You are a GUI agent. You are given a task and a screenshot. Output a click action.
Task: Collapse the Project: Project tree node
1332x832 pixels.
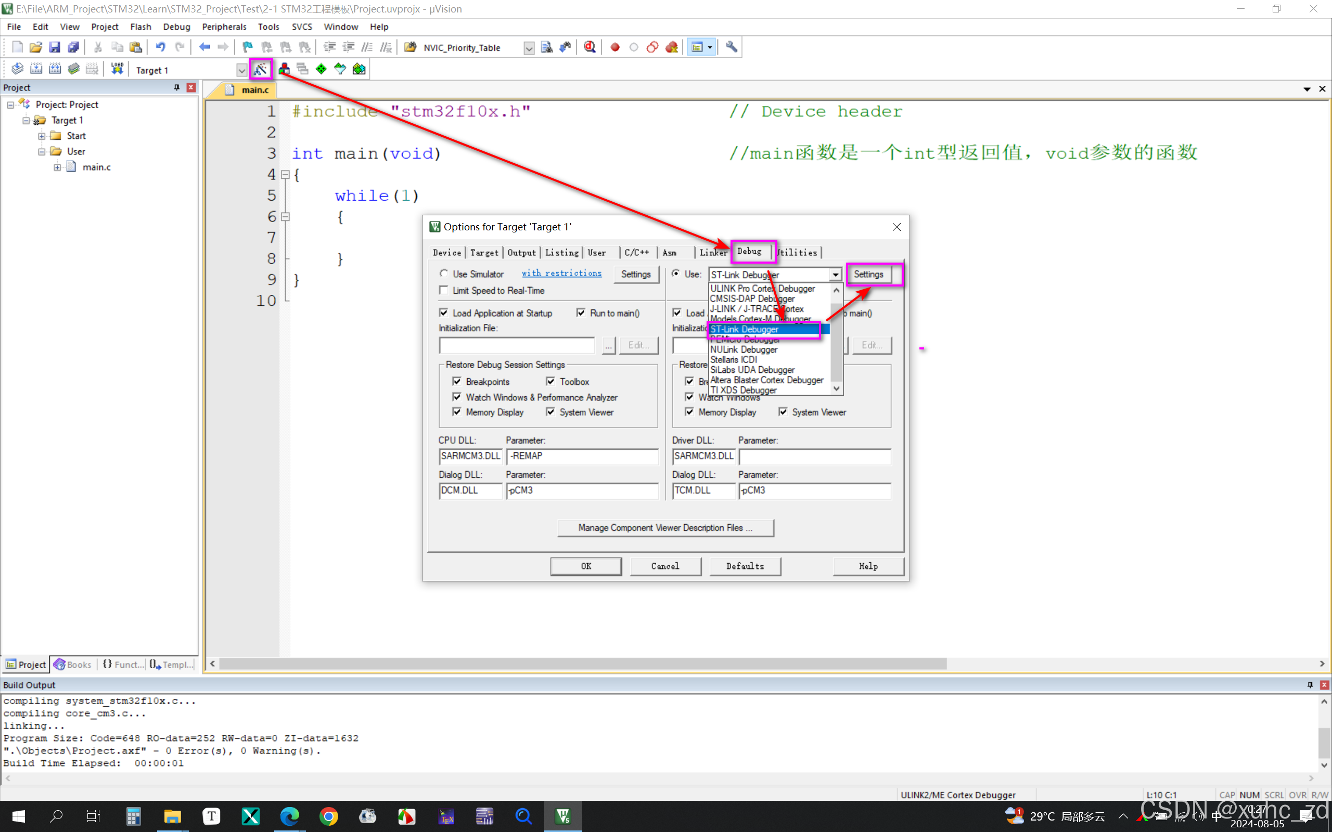tap(10, 105)
